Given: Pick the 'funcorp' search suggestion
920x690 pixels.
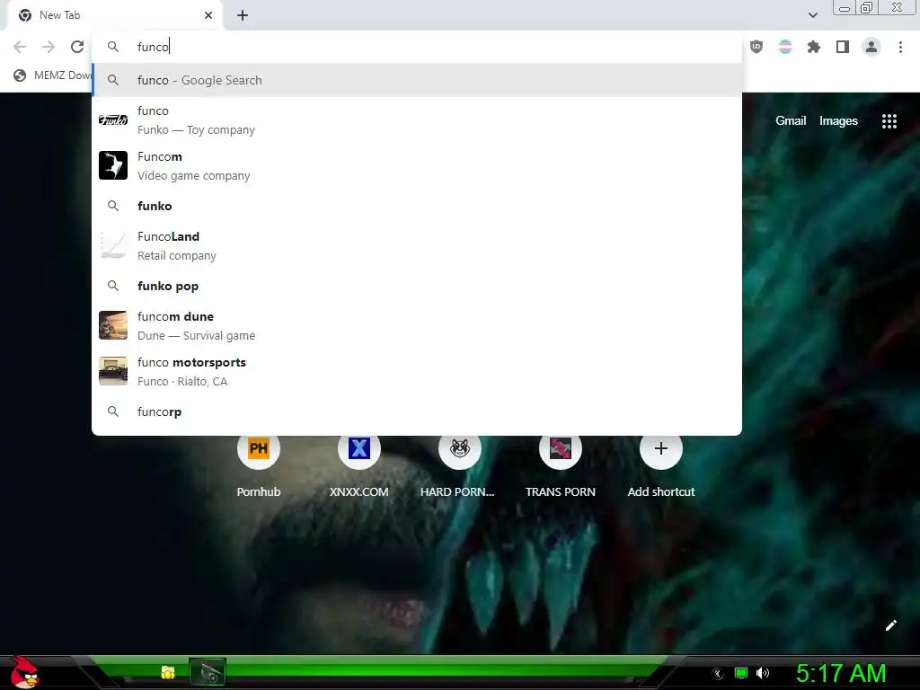Looking at the screenshot, I should tap(417, 411).
